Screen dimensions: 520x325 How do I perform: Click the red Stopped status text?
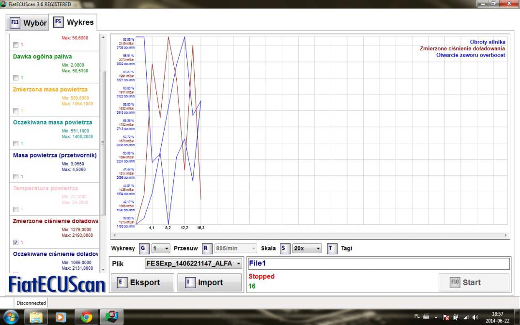point(261,276)
